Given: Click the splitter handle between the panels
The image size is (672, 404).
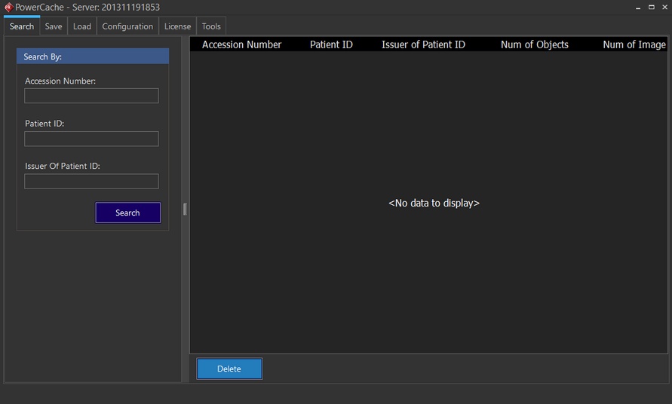Looking at the screenshot, I should point(185,209).
